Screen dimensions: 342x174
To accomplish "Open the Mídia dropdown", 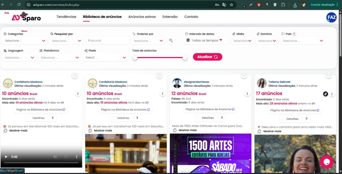I will point(242,41).
